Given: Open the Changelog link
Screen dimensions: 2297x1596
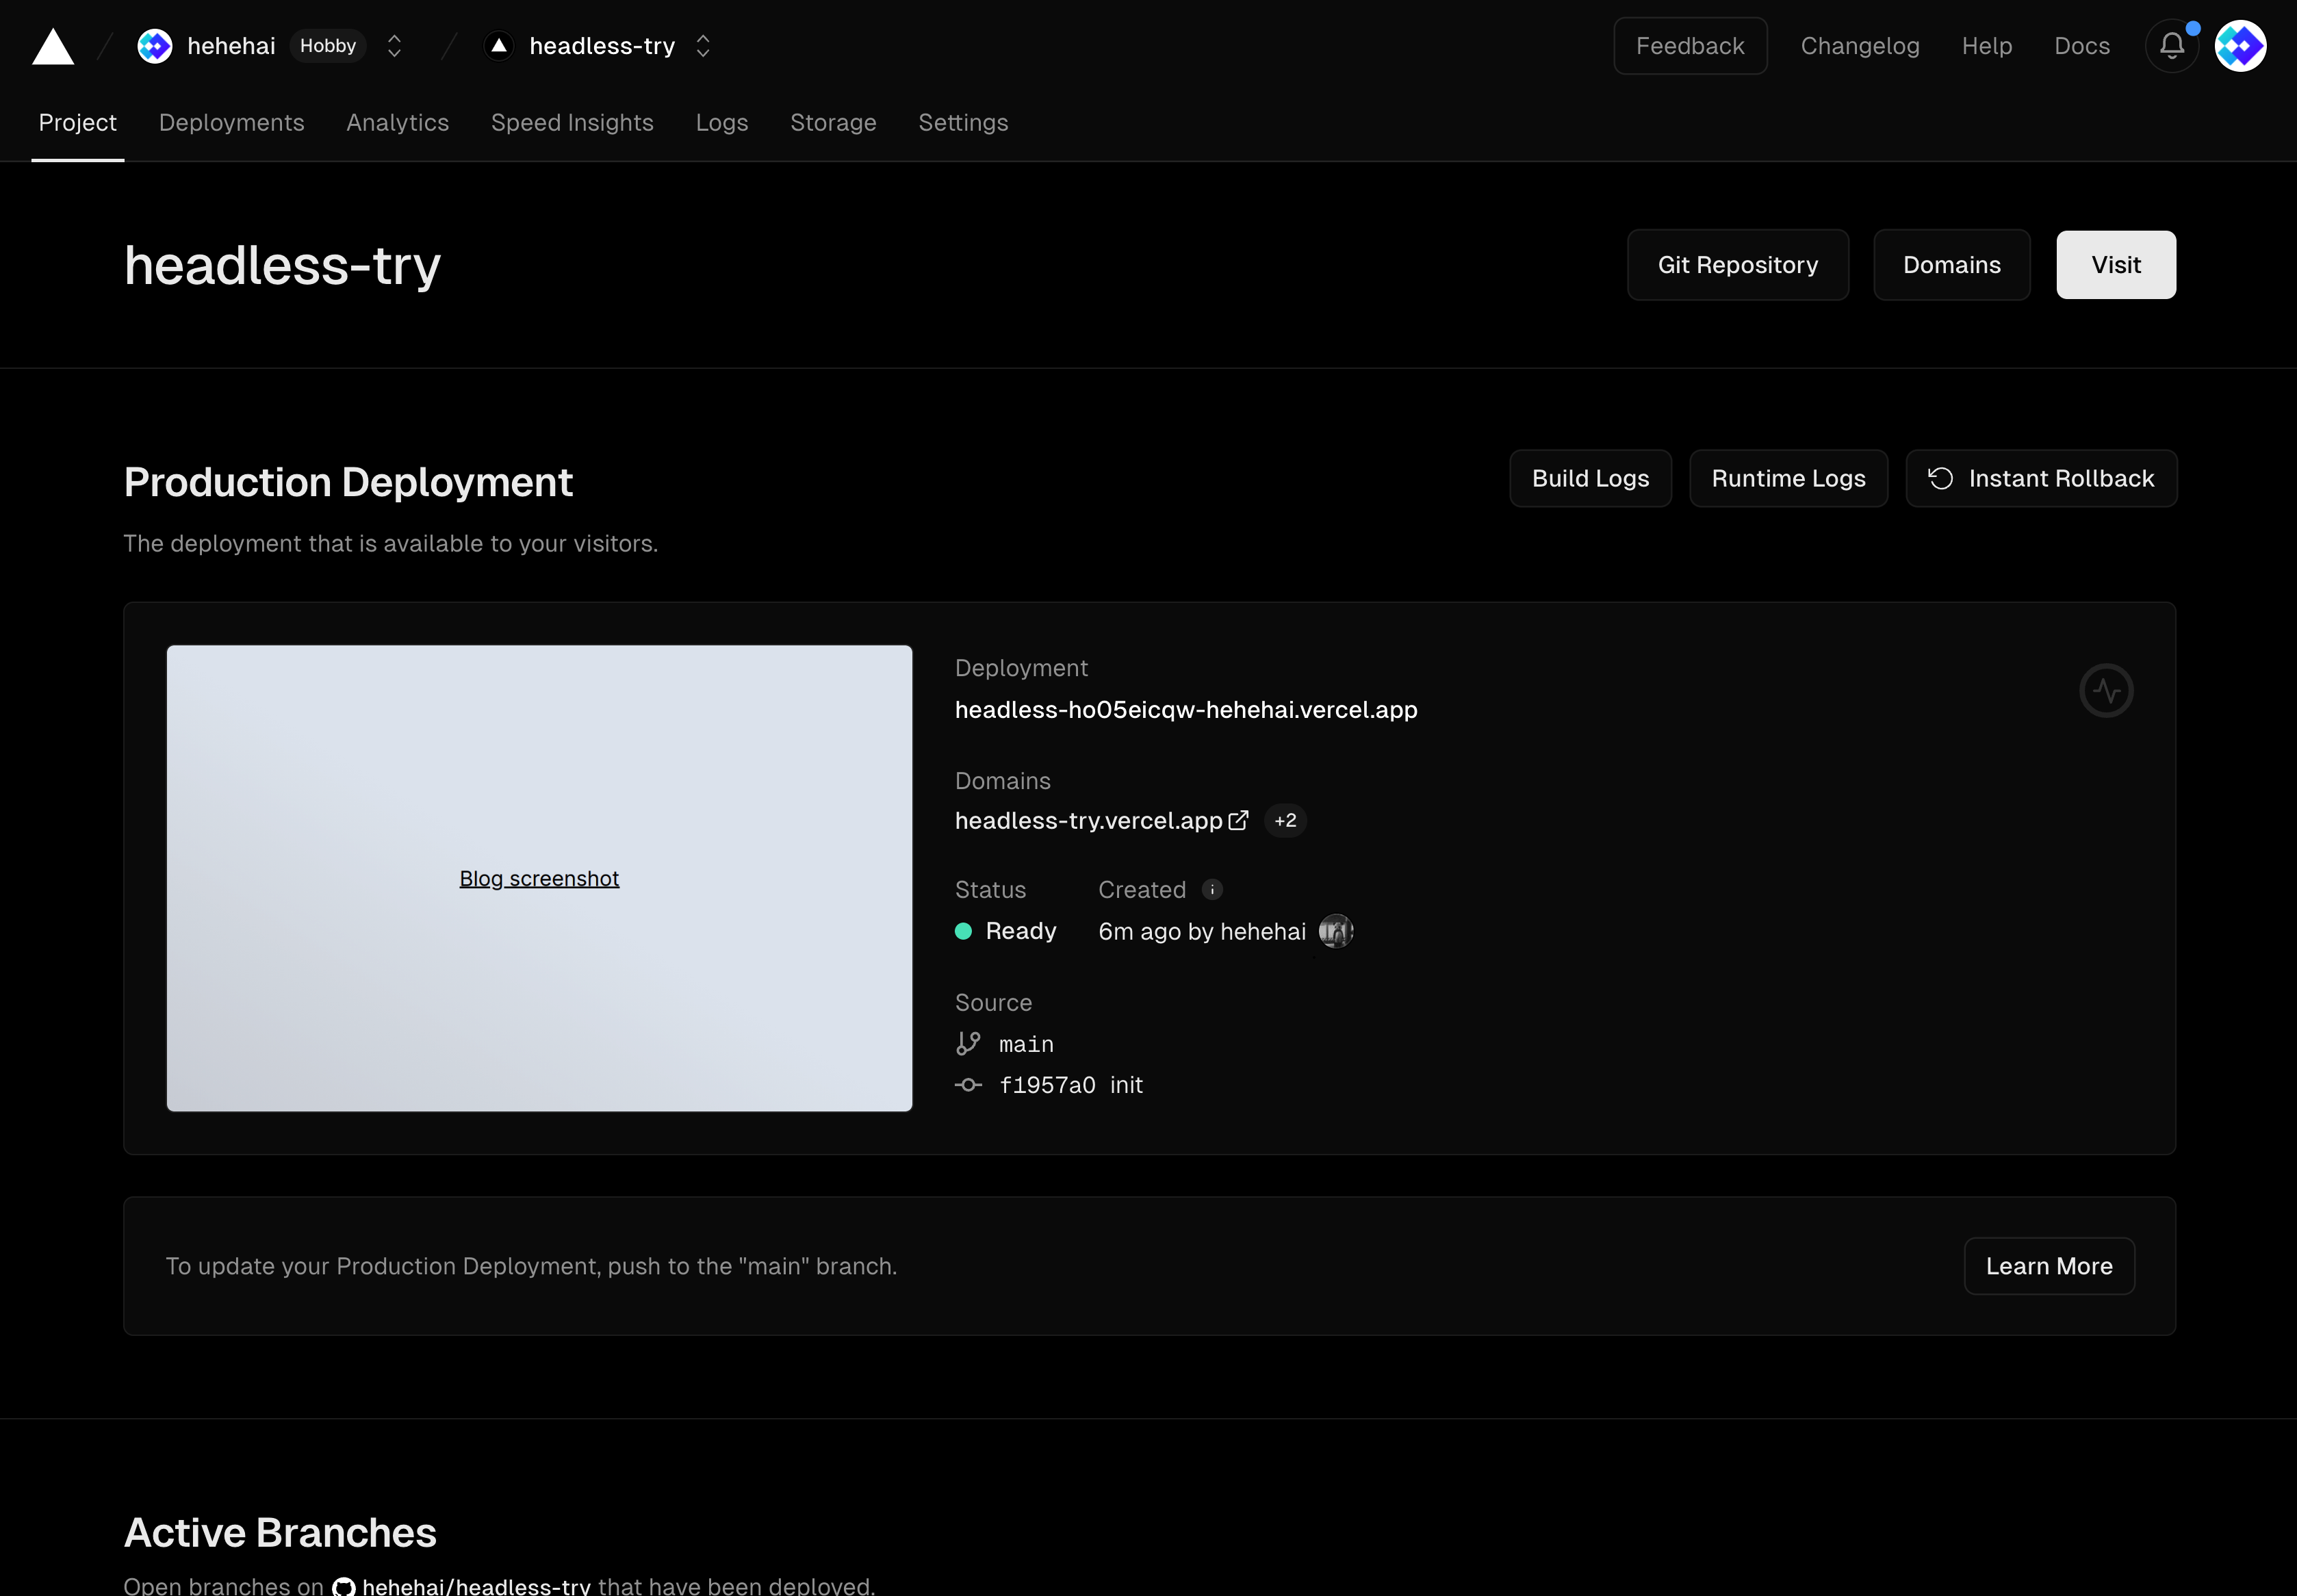Looking at the screenshot, I should [x=1860, y=46].
